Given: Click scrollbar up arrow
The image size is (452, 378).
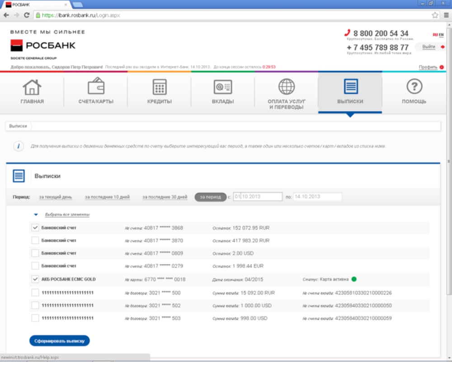Looking at the screenshot, I should pyautogui.click(x=449, y=25).
